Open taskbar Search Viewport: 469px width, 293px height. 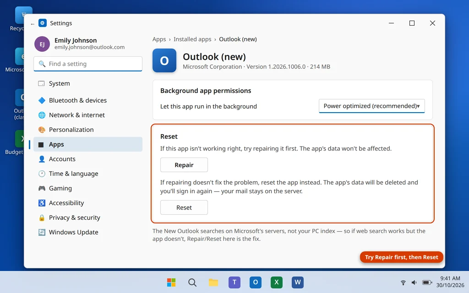(192, 282)
